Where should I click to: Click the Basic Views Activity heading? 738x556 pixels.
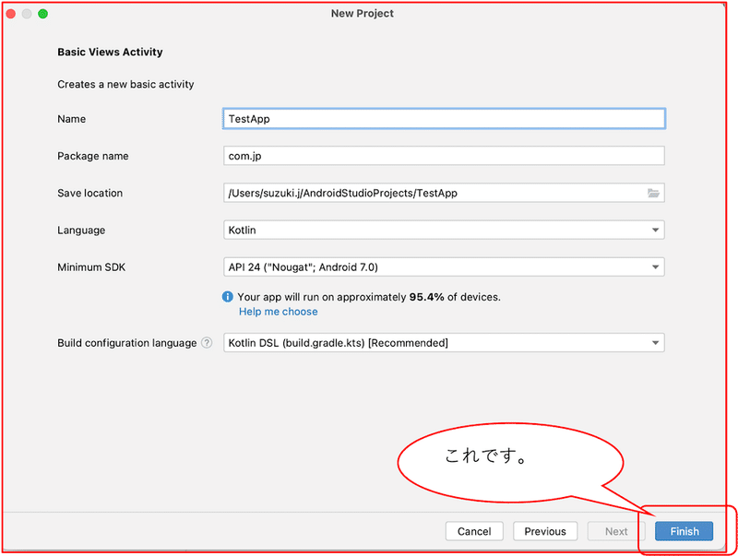click(110, 52)
